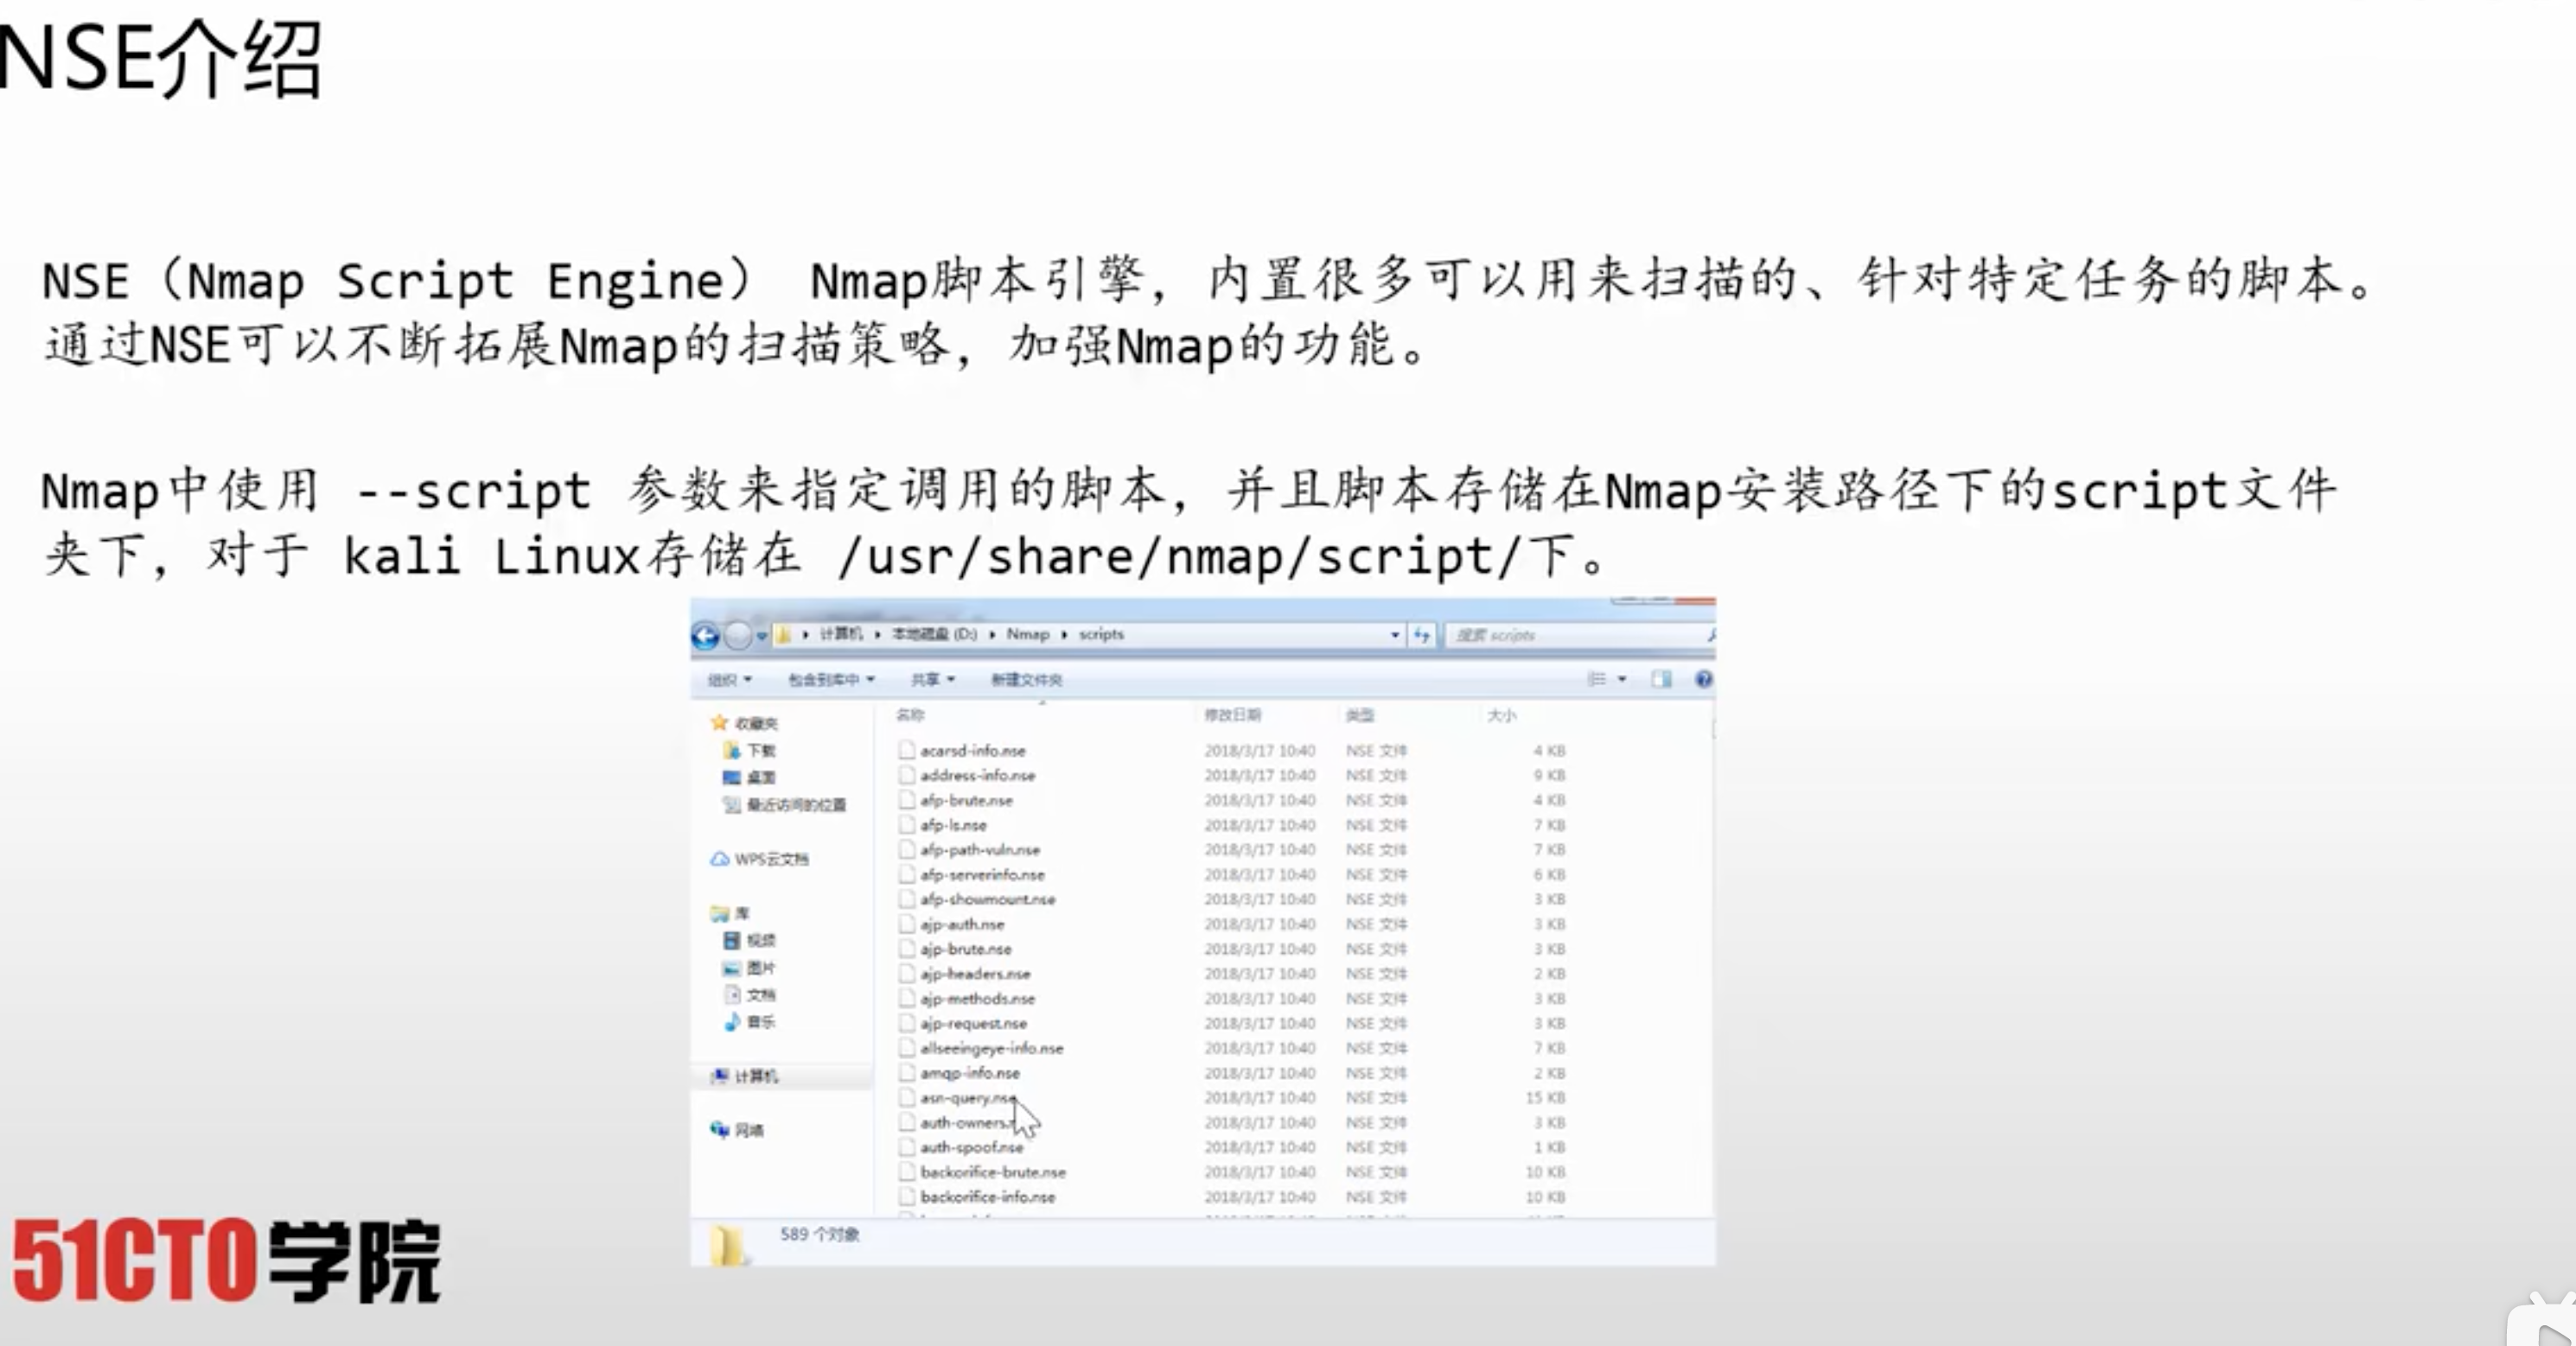Image resolution: width=2576 pixels, height=1346 pixels.
Task: Toggle the preview pane icon
Action: click(x=1661, y=680)
